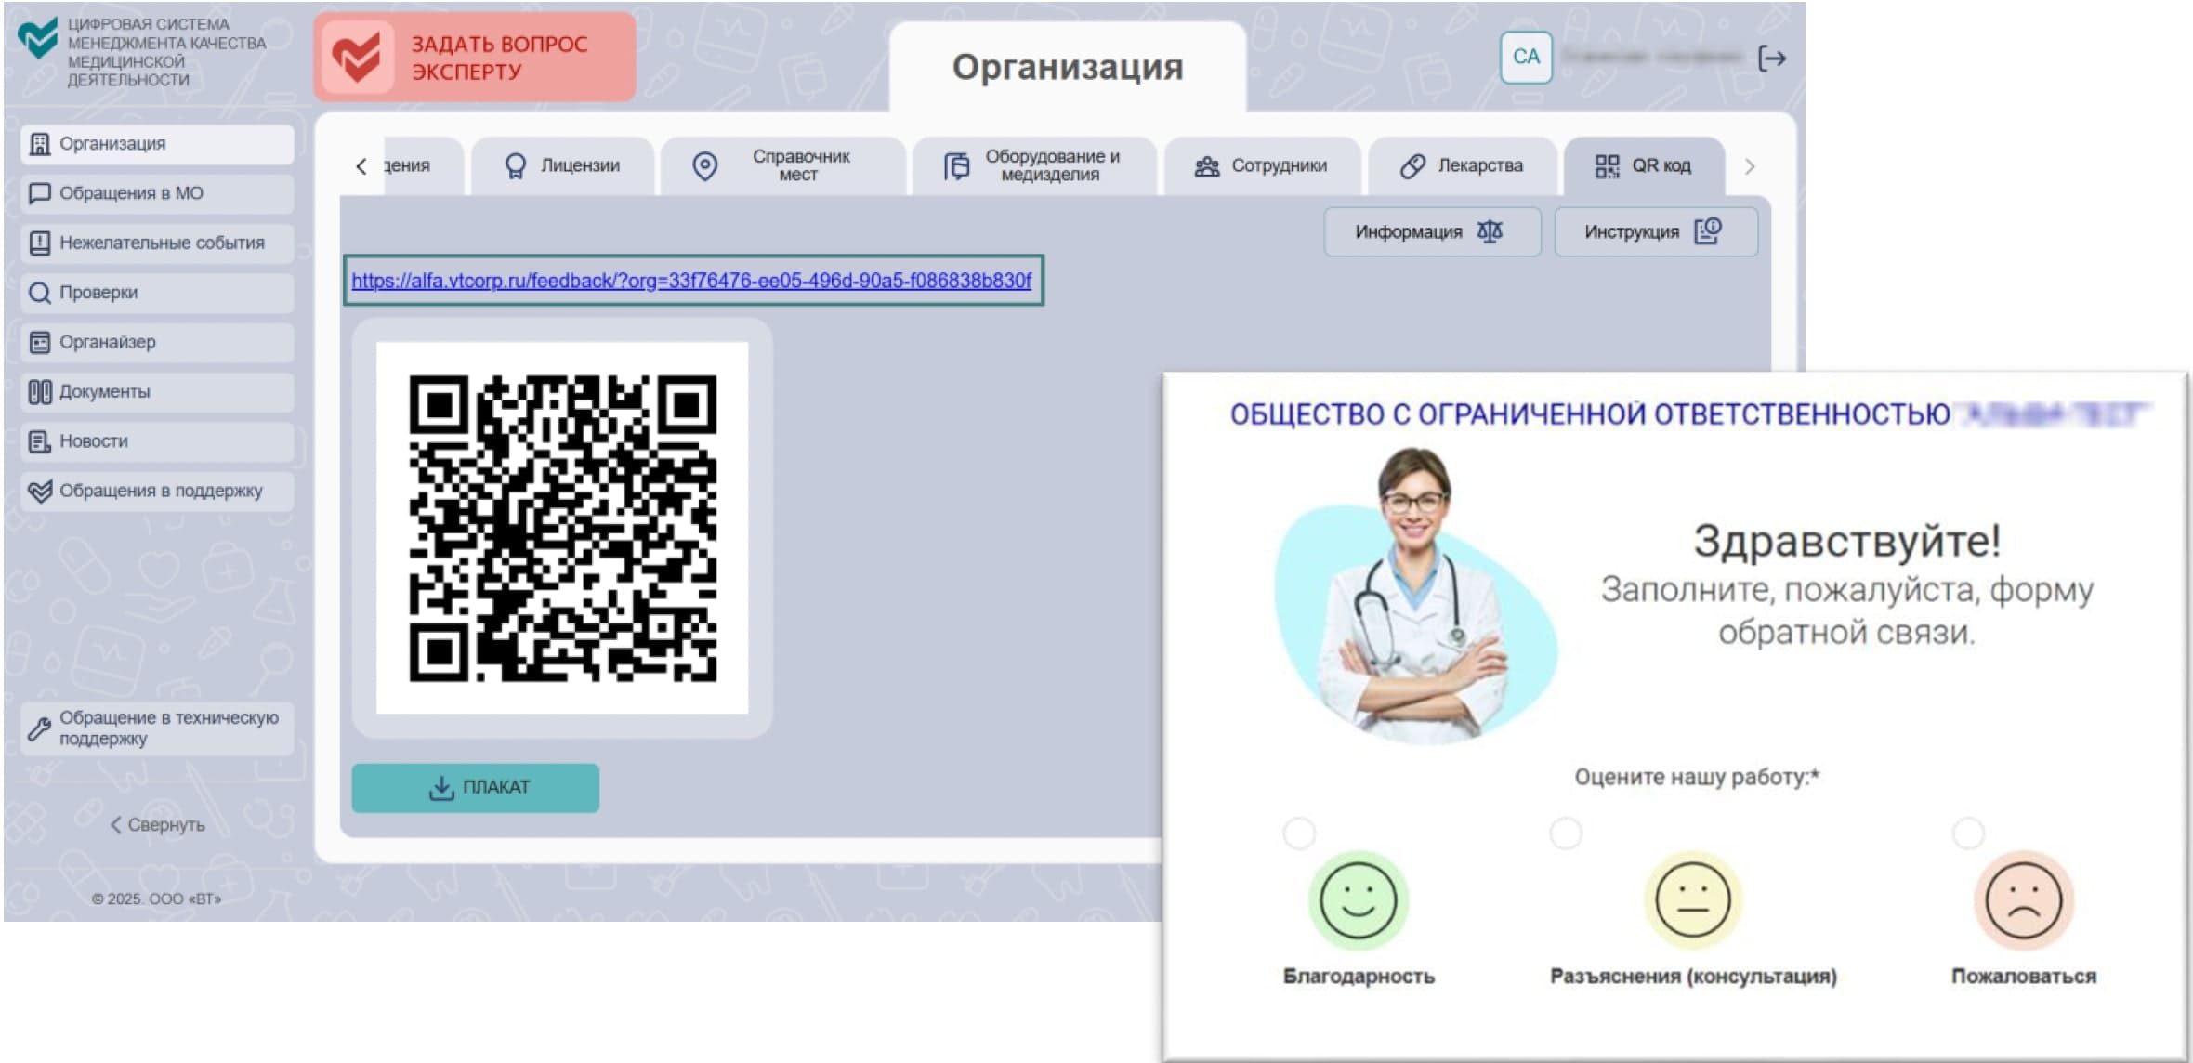Collapse the sidebar with Свернуть
Screen dimensions: 2193x1063
coord(157,825)
